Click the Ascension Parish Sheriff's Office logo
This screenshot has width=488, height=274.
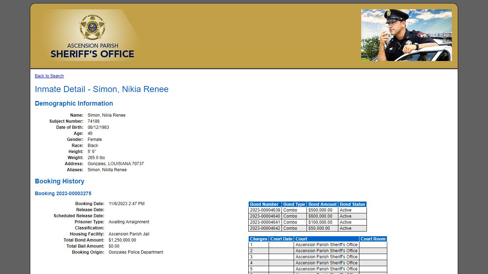[92, 35]
